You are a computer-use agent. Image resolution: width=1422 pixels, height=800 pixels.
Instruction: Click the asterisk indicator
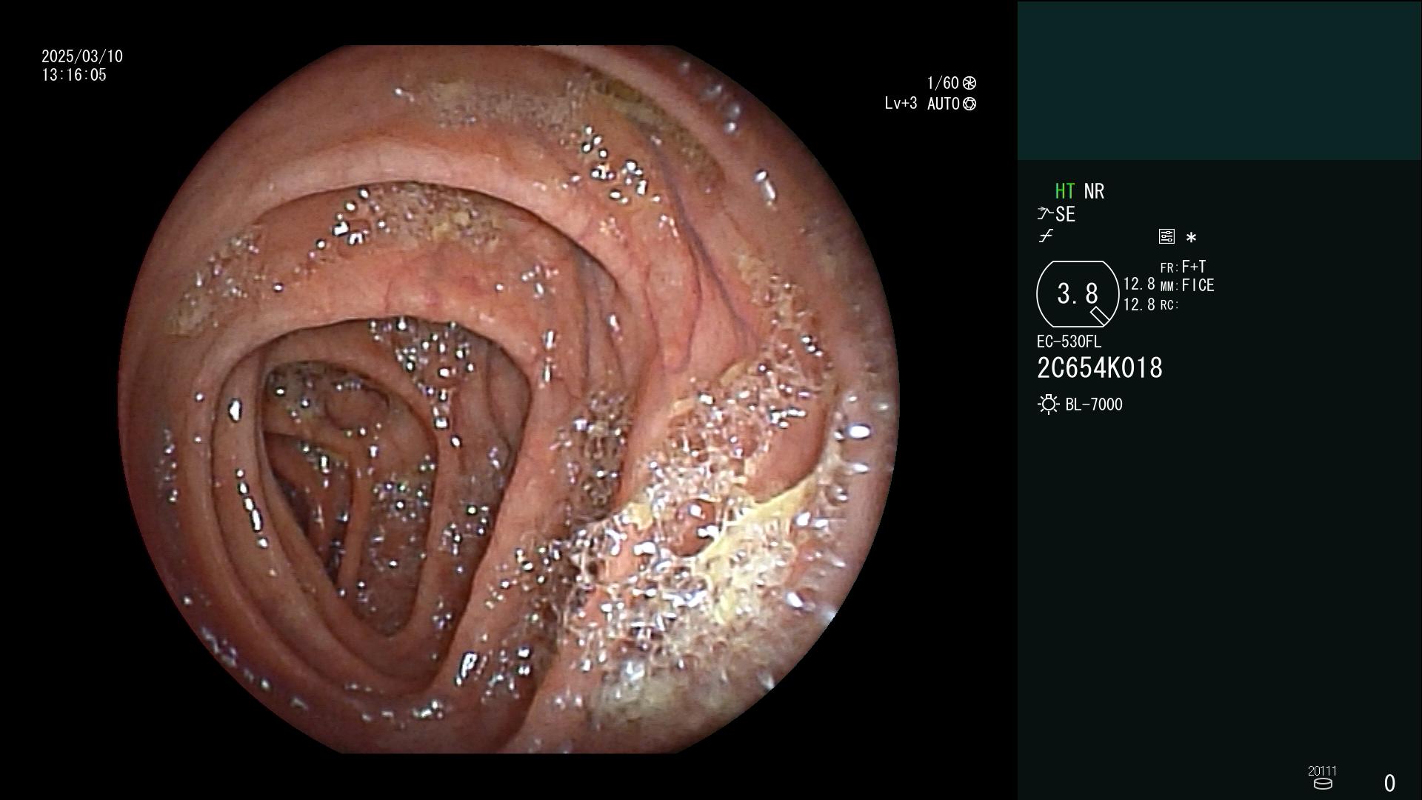[1191, 238]
